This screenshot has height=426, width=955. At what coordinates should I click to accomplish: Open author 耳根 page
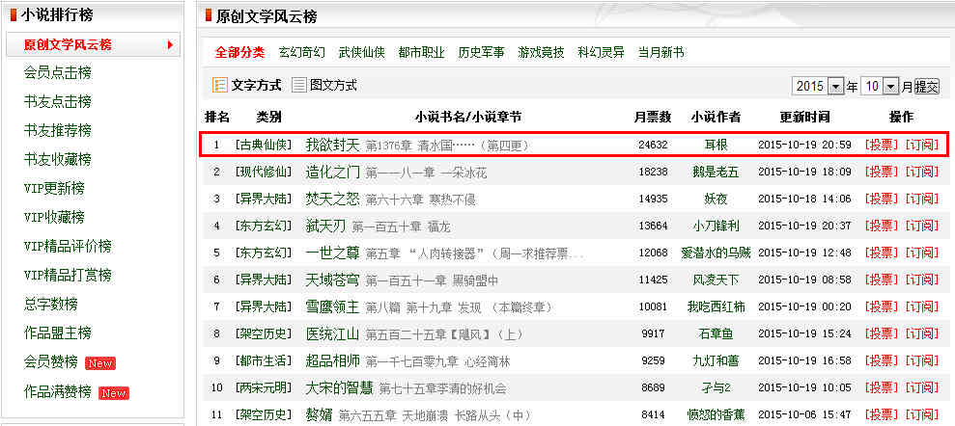pyautogui.click(x=716, y=146)
